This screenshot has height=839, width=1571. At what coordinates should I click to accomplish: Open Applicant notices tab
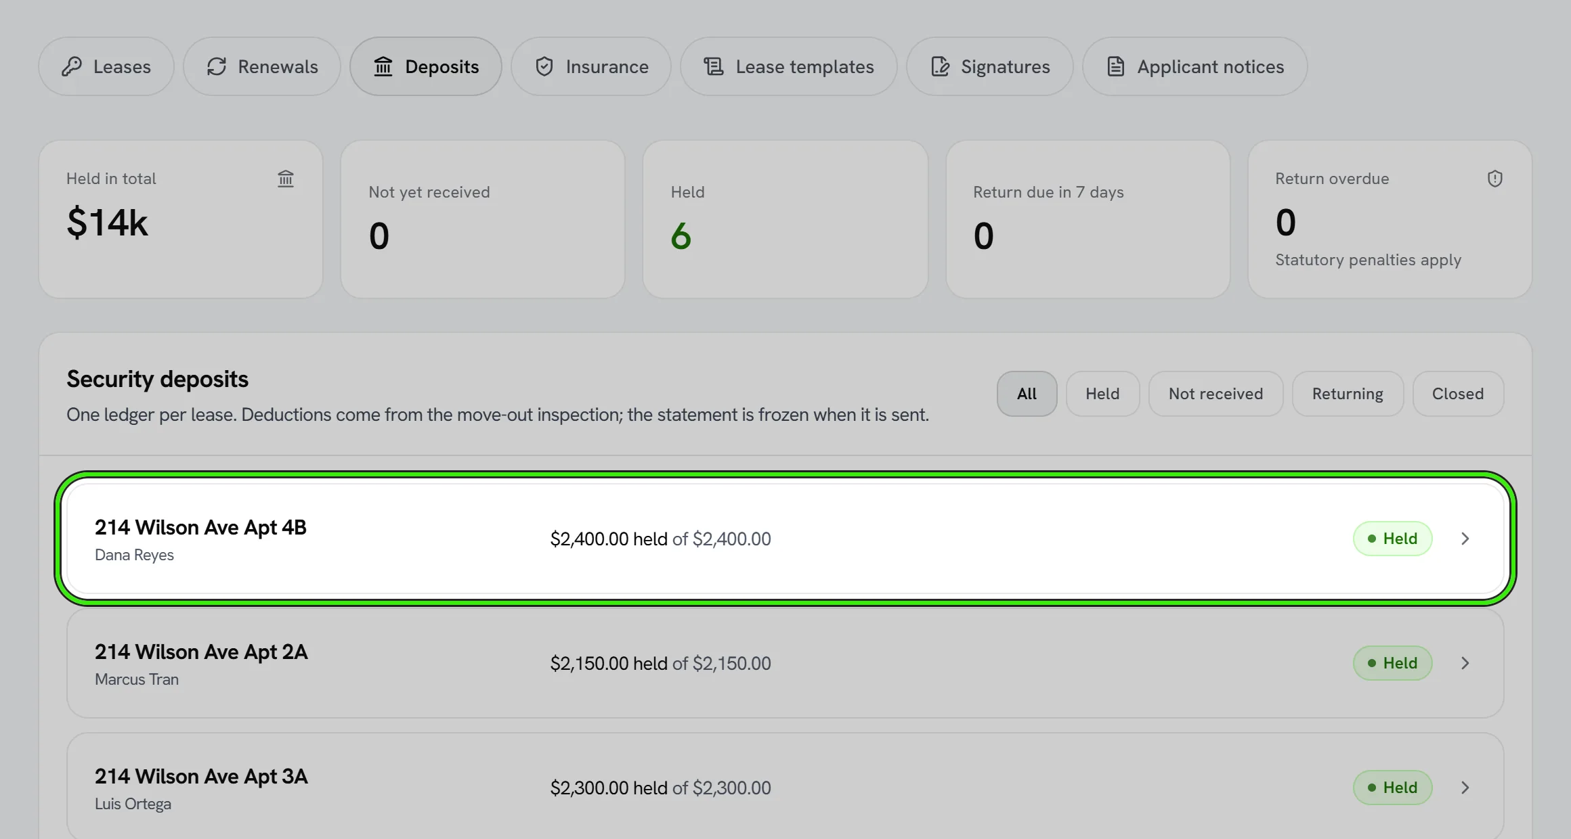tap(1195, 66)
